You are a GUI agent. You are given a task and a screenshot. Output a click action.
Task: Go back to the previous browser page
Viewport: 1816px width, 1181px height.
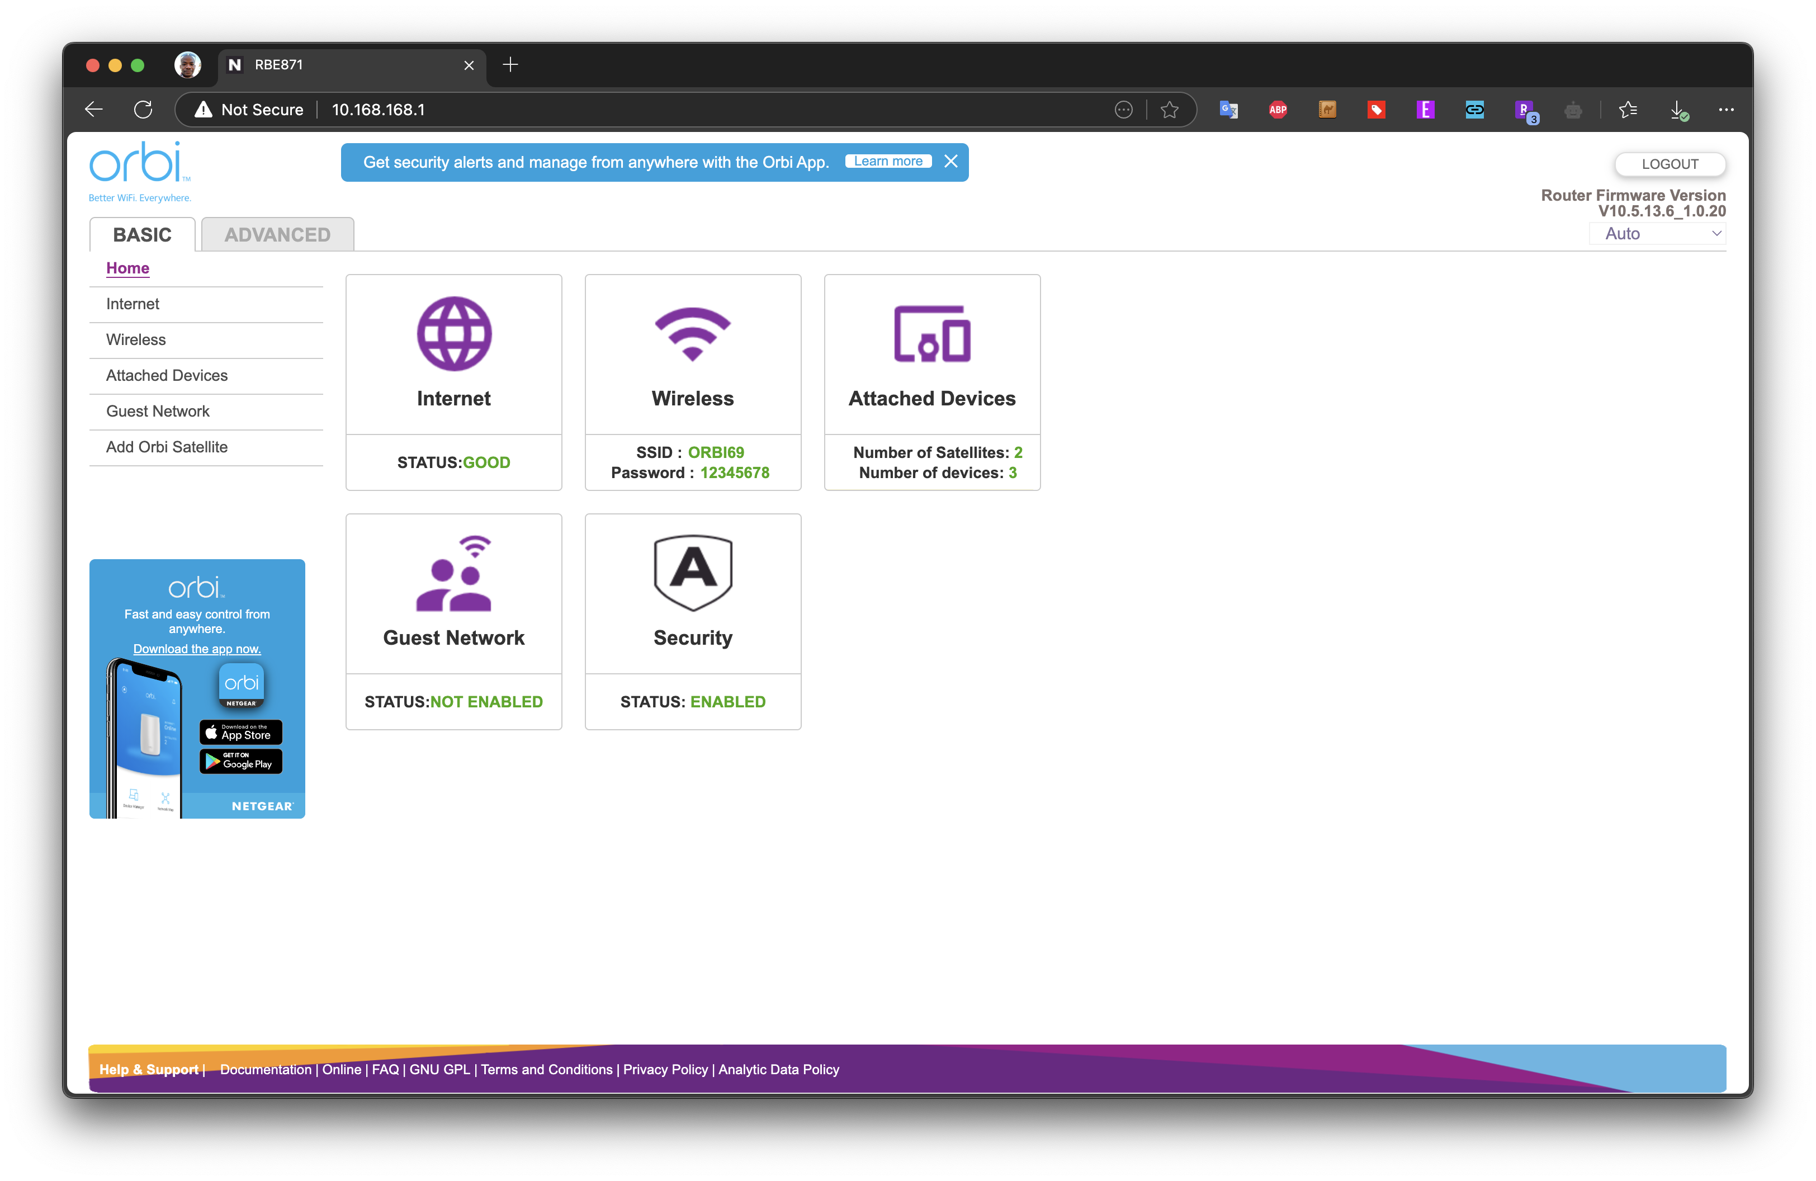(x=94, y=110)
